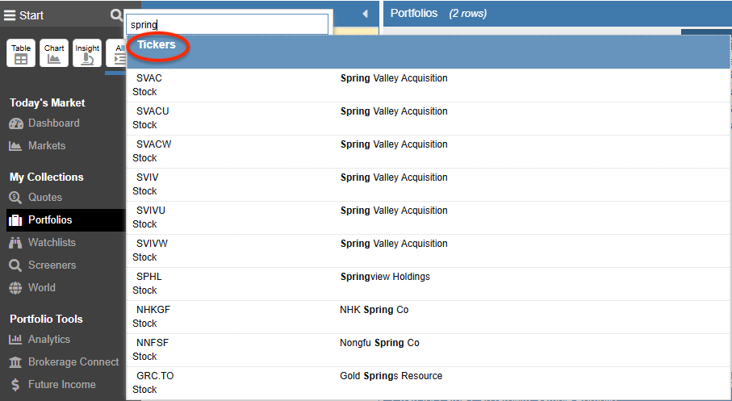Open the Start hamburger menu
Viewport: 732px width, 401px height.
[x=23, y=15]
